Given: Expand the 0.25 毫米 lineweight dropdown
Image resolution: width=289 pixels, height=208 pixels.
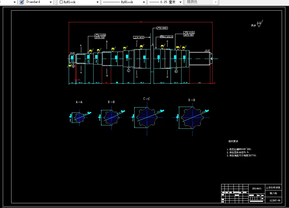Looking at the screenshot, I should pos(180,2).
